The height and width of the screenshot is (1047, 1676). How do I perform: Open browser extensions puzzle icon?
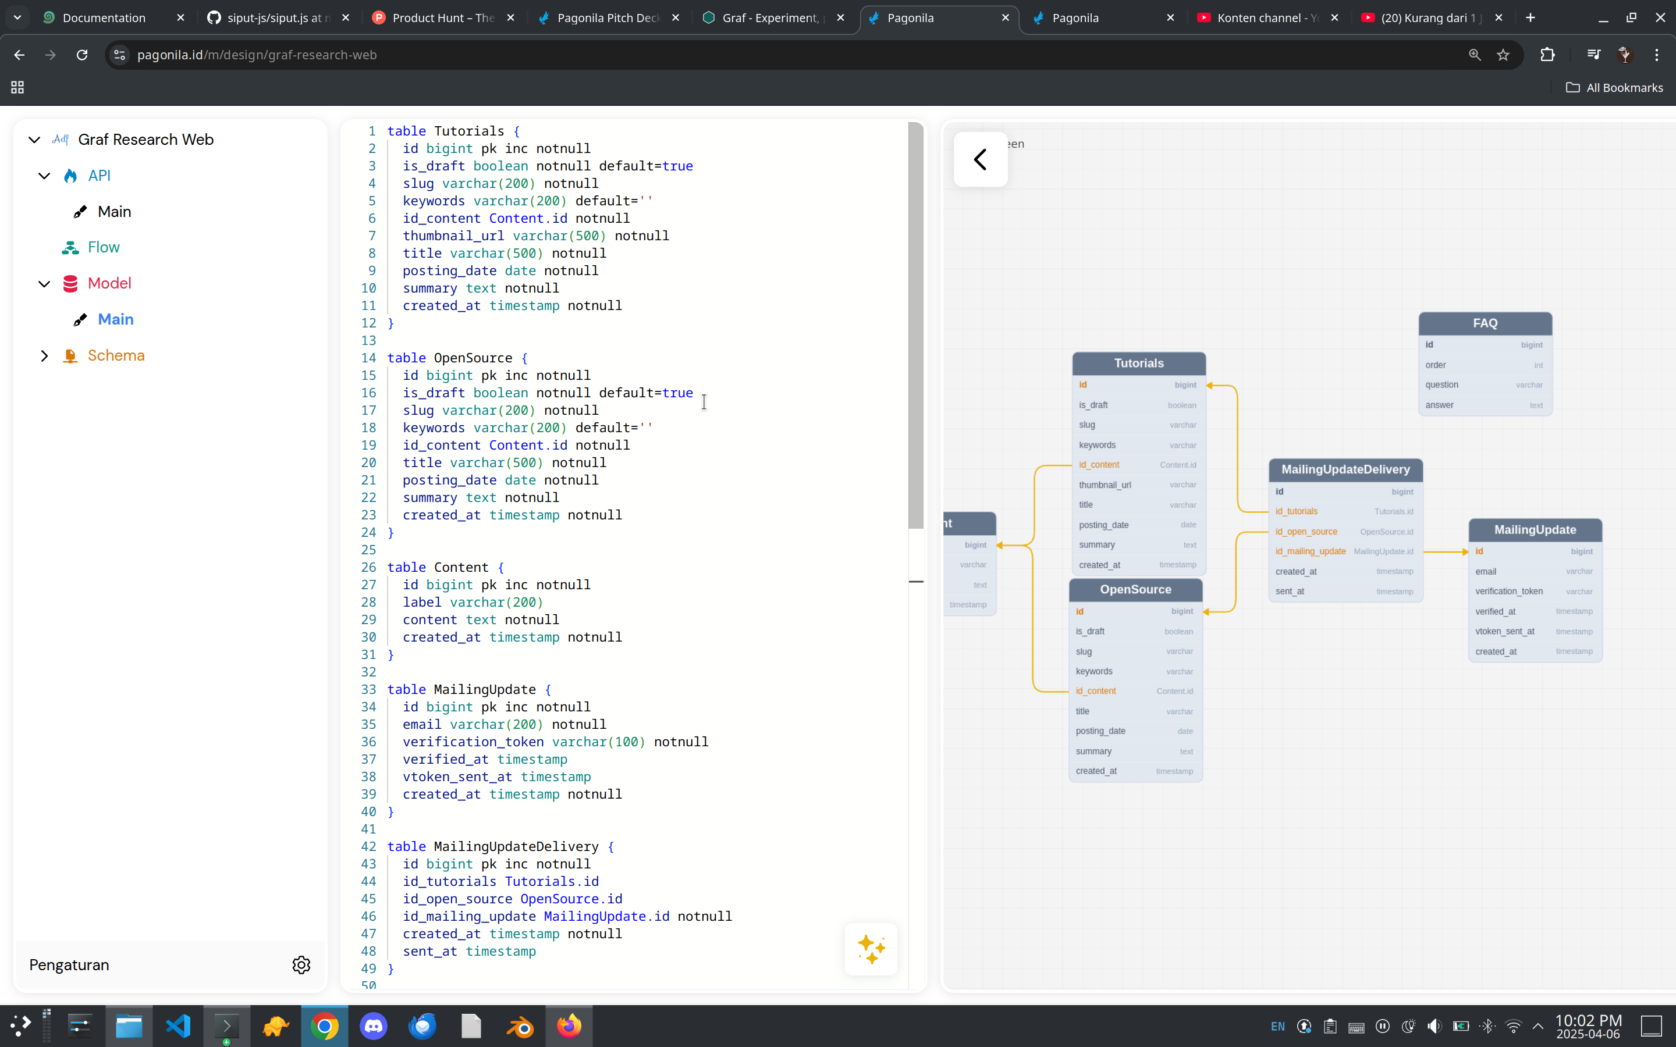click(x=1547, y=55)
